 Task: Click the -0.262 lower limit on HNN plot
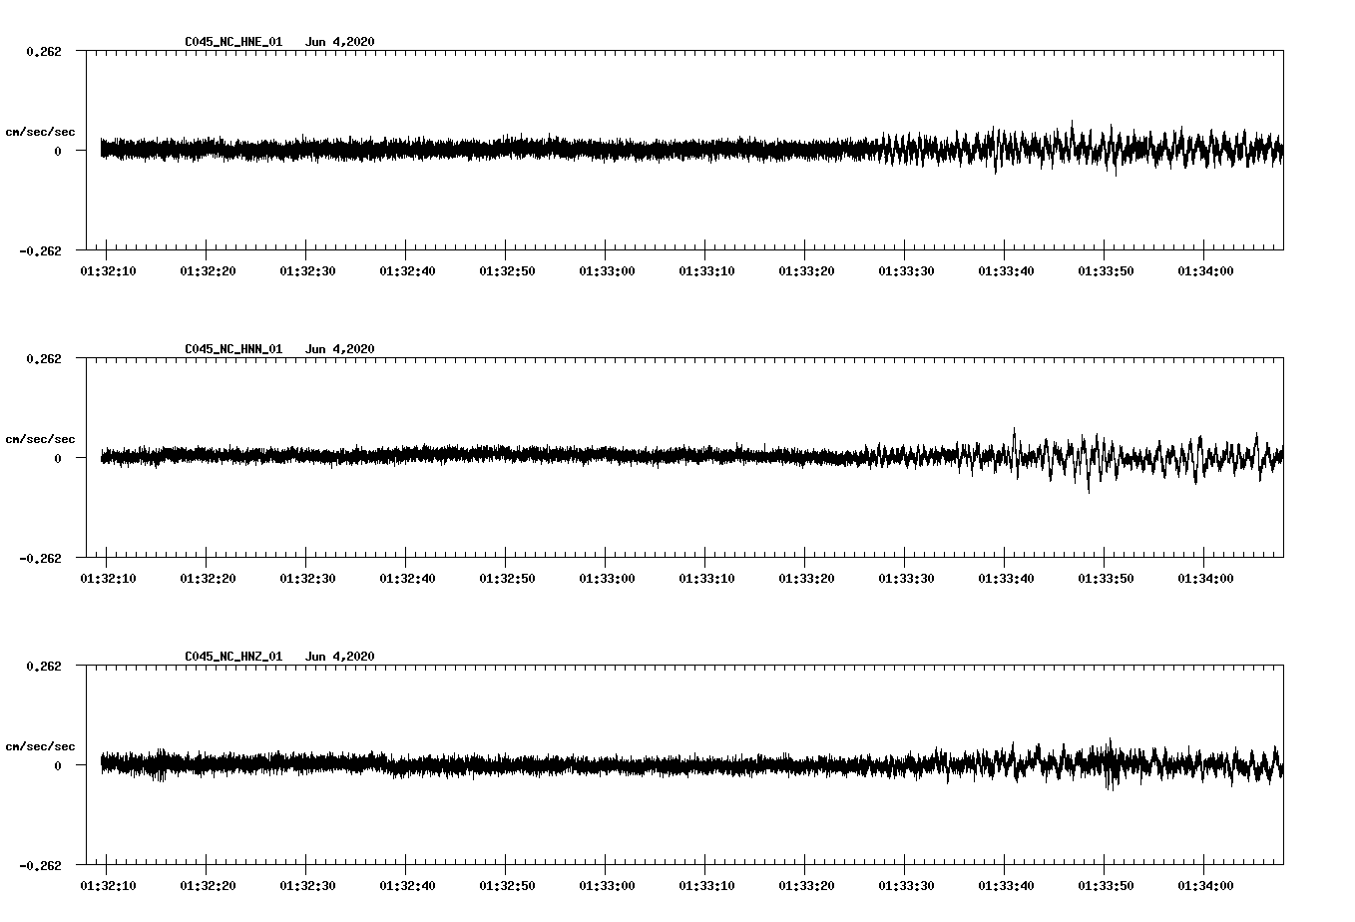[x=40, y=558]
